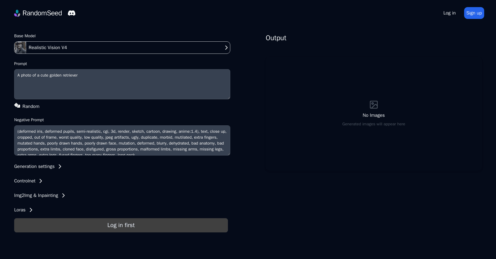Open the Discord community icon
The height and width of the screenshot is (259, 496).
(x=71, y=13)
